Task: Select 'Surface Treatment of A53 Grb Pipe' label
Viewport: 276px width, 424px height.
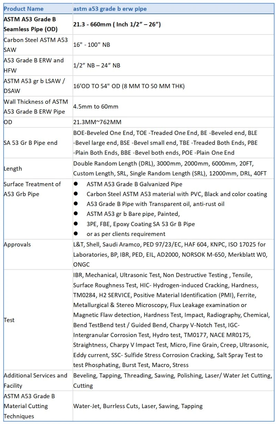Action: [x=32, y=189]
